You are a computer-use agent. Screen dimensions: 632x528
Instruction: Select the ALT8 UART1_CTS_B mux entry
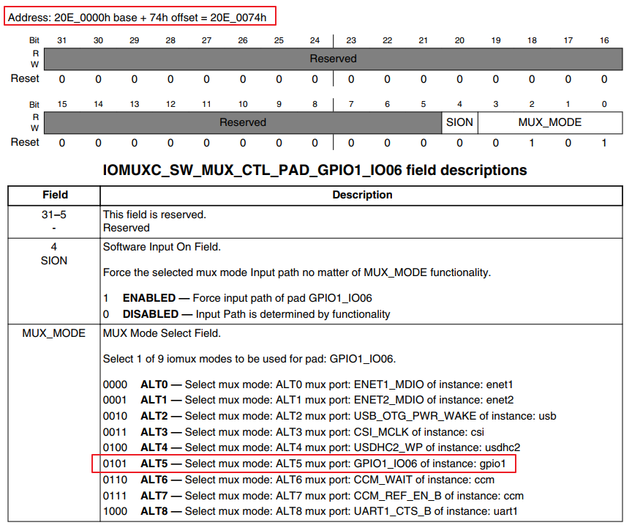tap(310, 511)
